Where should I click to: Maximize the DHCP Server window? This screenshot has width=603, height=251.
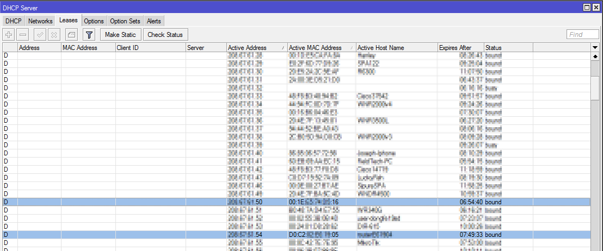pos(587,8)
